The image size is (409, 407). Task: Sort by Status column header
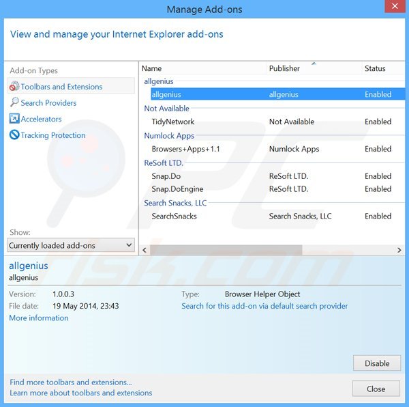tap(375, 68)
